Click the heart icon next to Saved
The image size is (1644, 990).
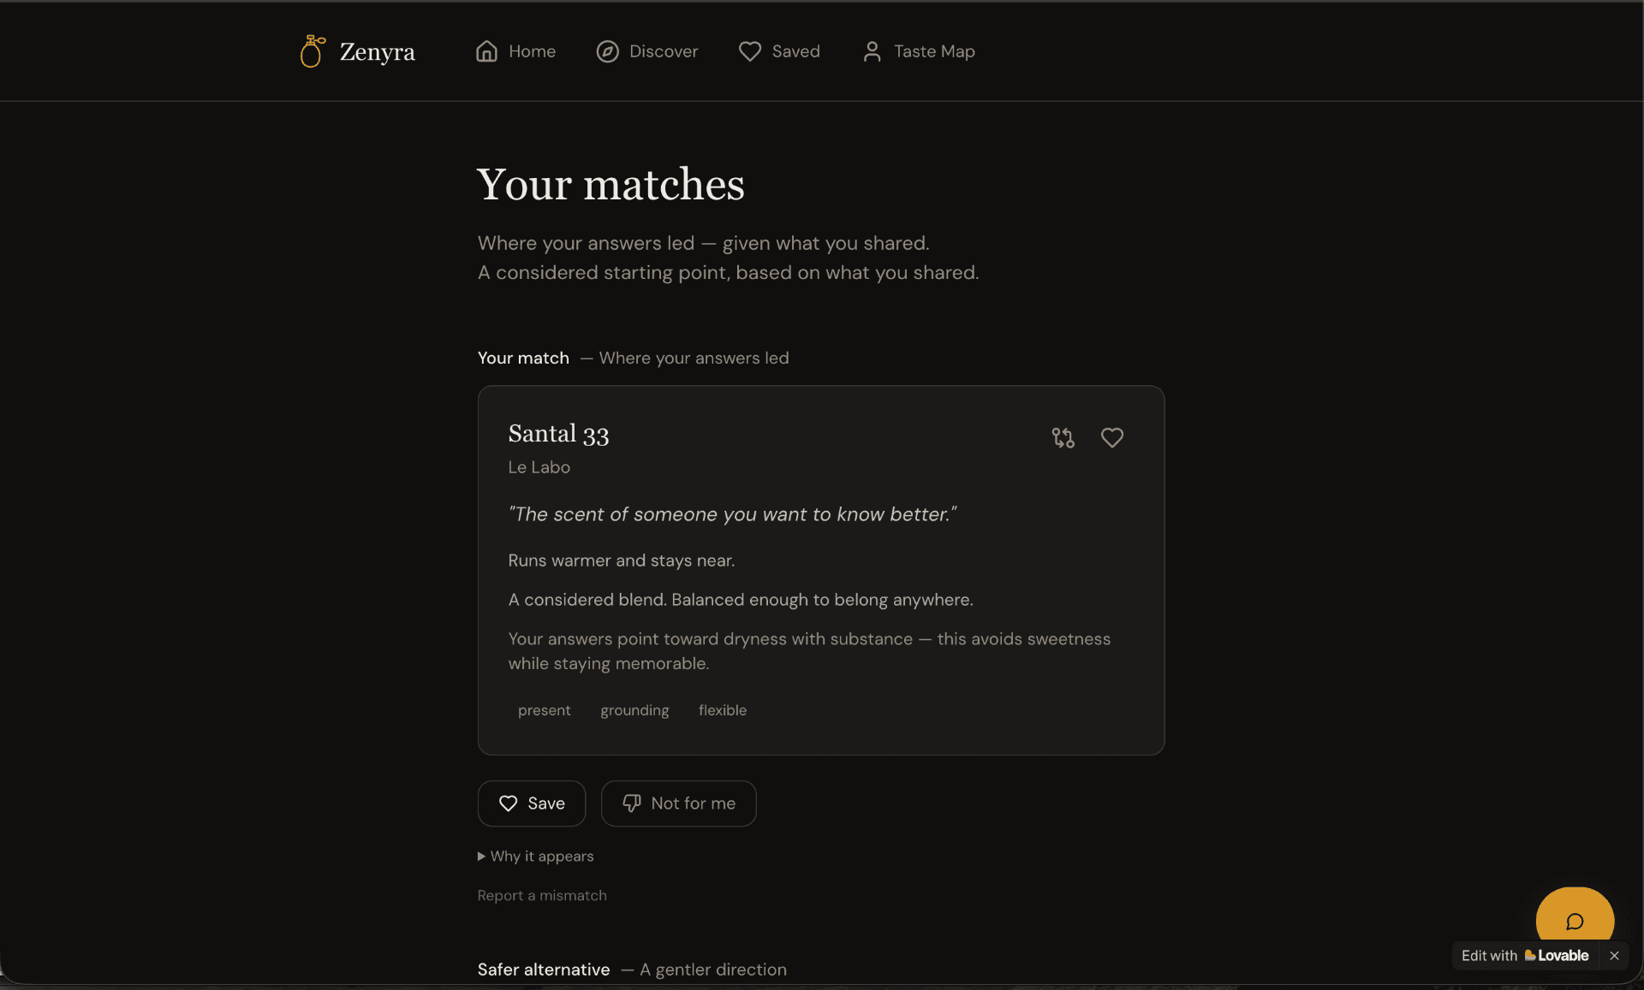click(x=749, y=51)
